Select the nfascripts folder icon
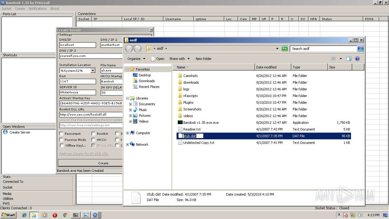 click(180, 96)
